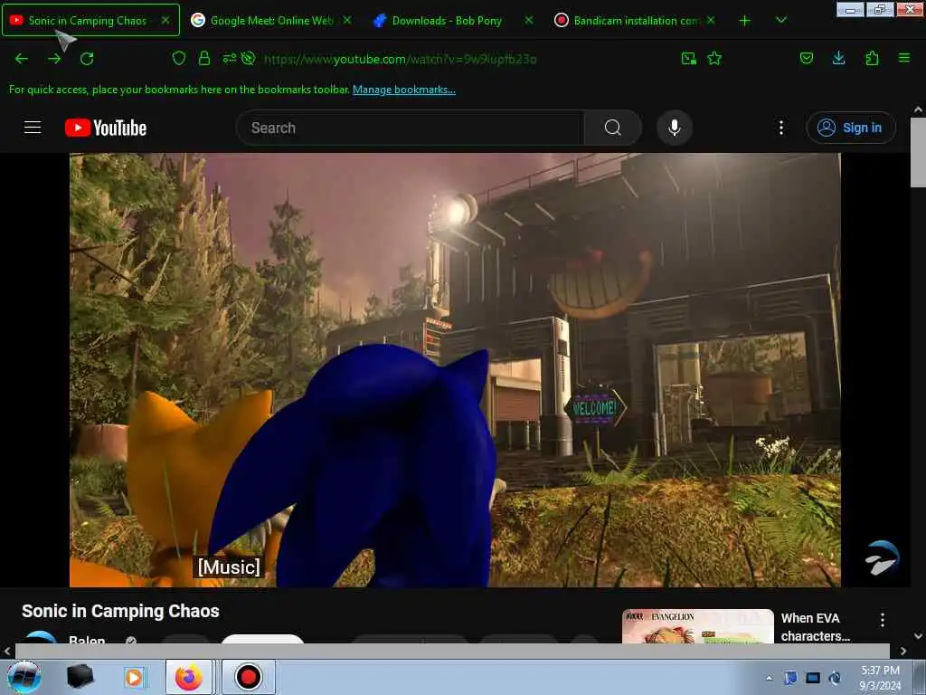Image resolution: width=926 pixels, height=695 pixels.
Task: Save page to Pocket
Action: [x=807, y=58]
